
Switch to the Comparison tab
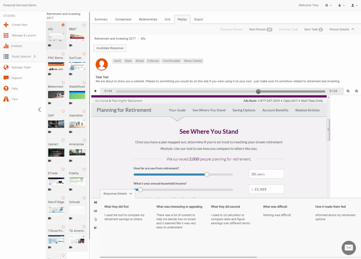click(123, 19)
